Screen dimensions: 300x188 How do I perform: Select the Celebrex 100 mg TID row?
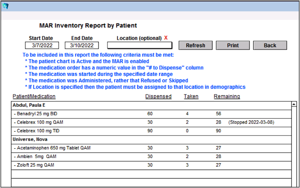coord(151,131)
